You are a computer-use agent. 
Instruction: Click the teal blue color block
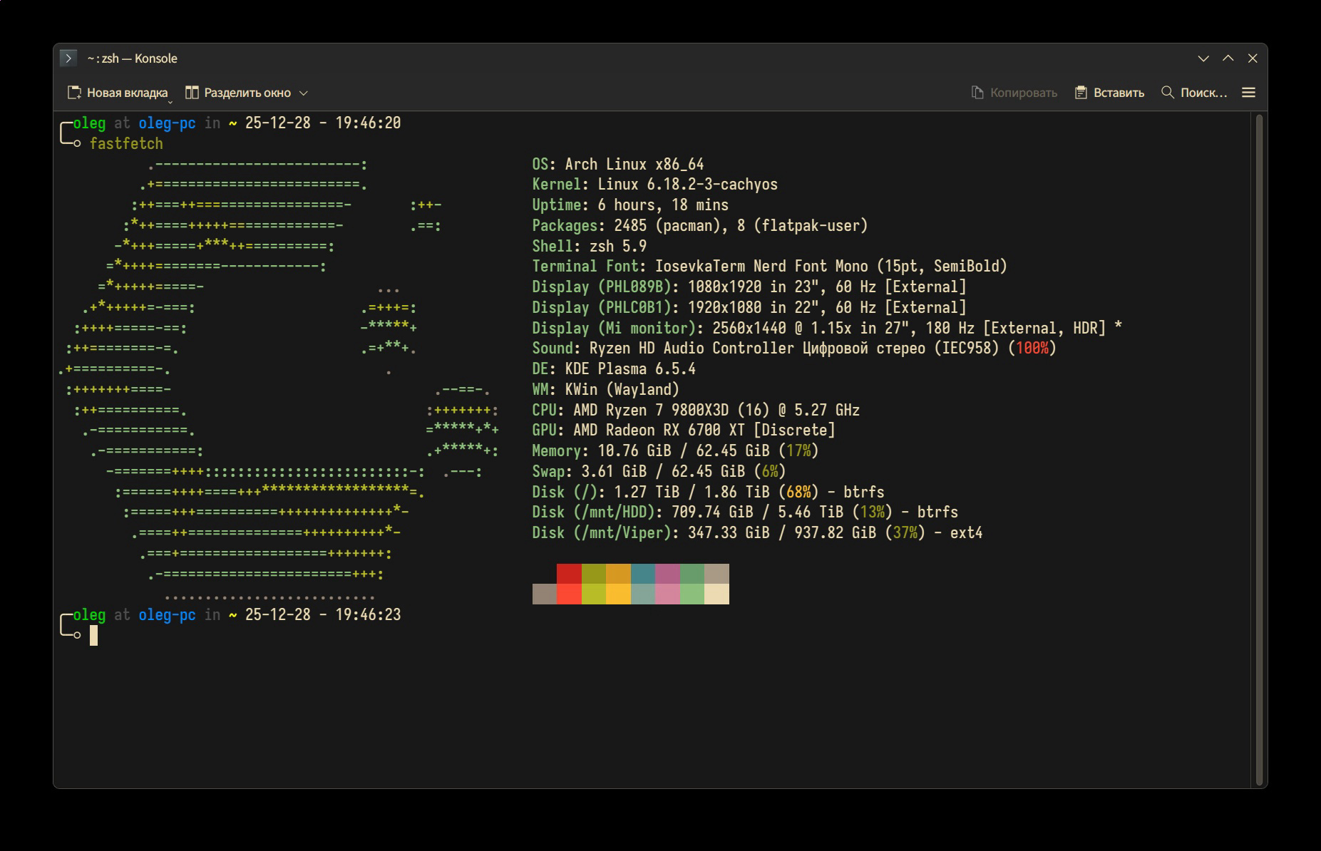(643, 574)
